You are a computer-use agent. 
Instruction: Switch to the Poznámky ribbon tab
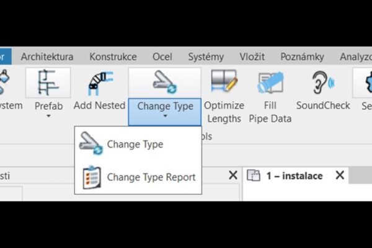303,57
